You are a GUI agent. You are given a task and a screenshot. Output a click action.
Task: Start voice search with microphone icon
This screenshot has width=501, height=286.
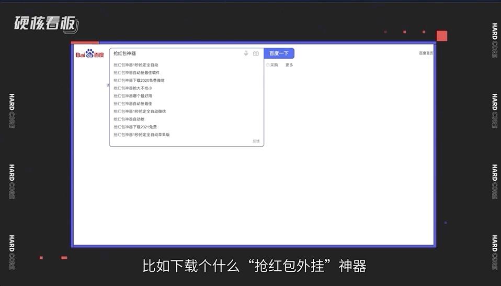(x=246, y=53)
